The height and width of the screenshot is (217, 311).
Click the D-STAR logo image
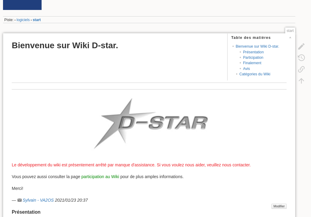point(151,123)
